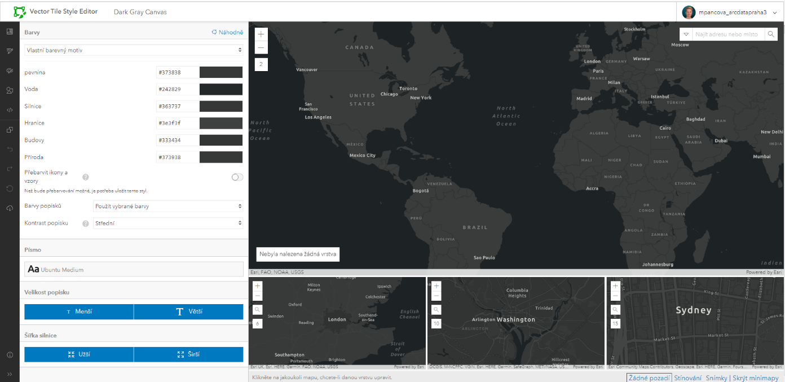The width and height of the screenshot is (785, 382).
Task: Open help icon beside Kontrast popisku
Action: coord(86,223)
